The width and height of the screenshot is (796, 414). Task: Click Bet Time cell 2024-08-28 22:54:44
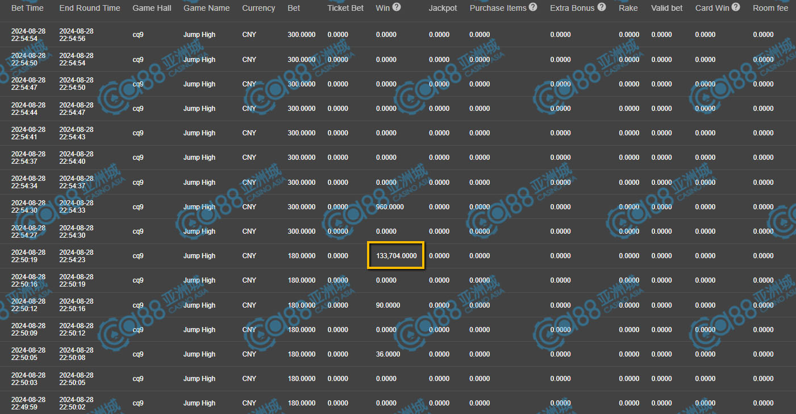click(28, 109)
